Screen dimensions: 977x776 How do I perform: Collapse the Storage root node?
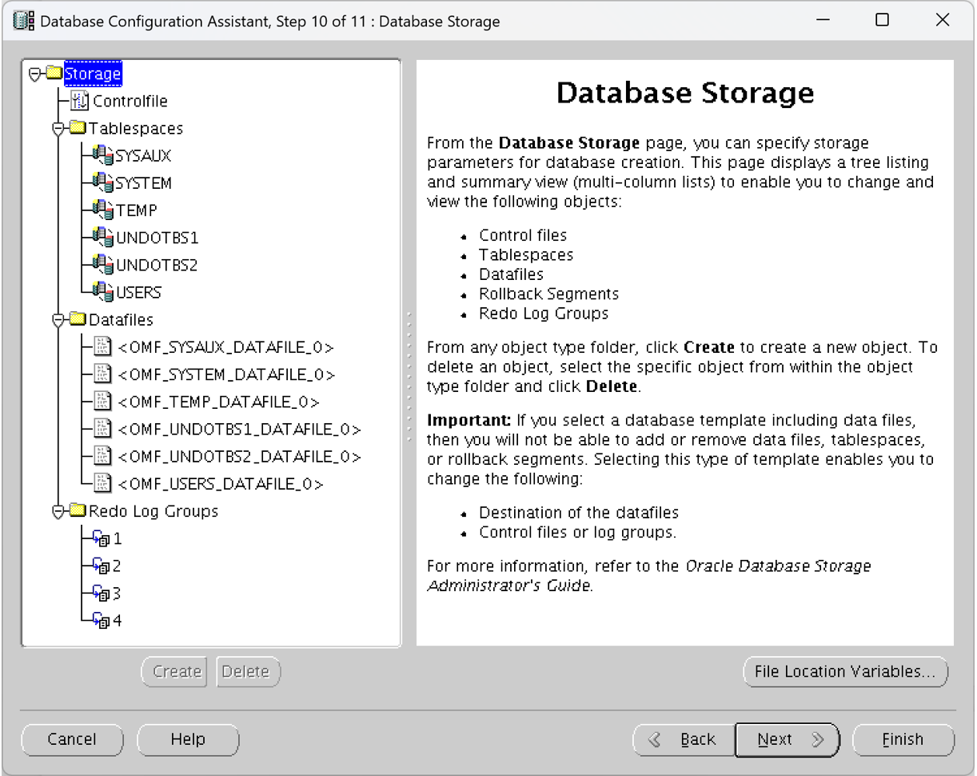coord(34,74)
